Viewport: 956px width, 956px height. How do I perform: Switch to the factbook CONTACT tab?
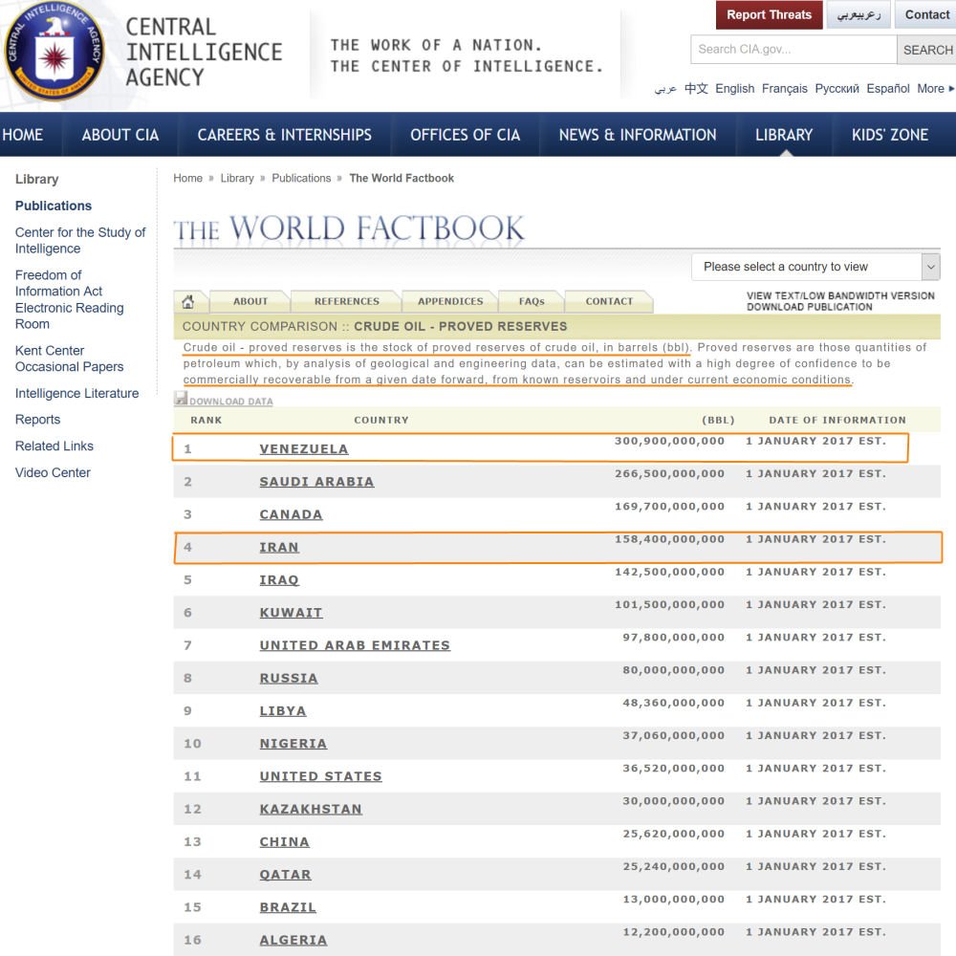(x=609, y=301)
